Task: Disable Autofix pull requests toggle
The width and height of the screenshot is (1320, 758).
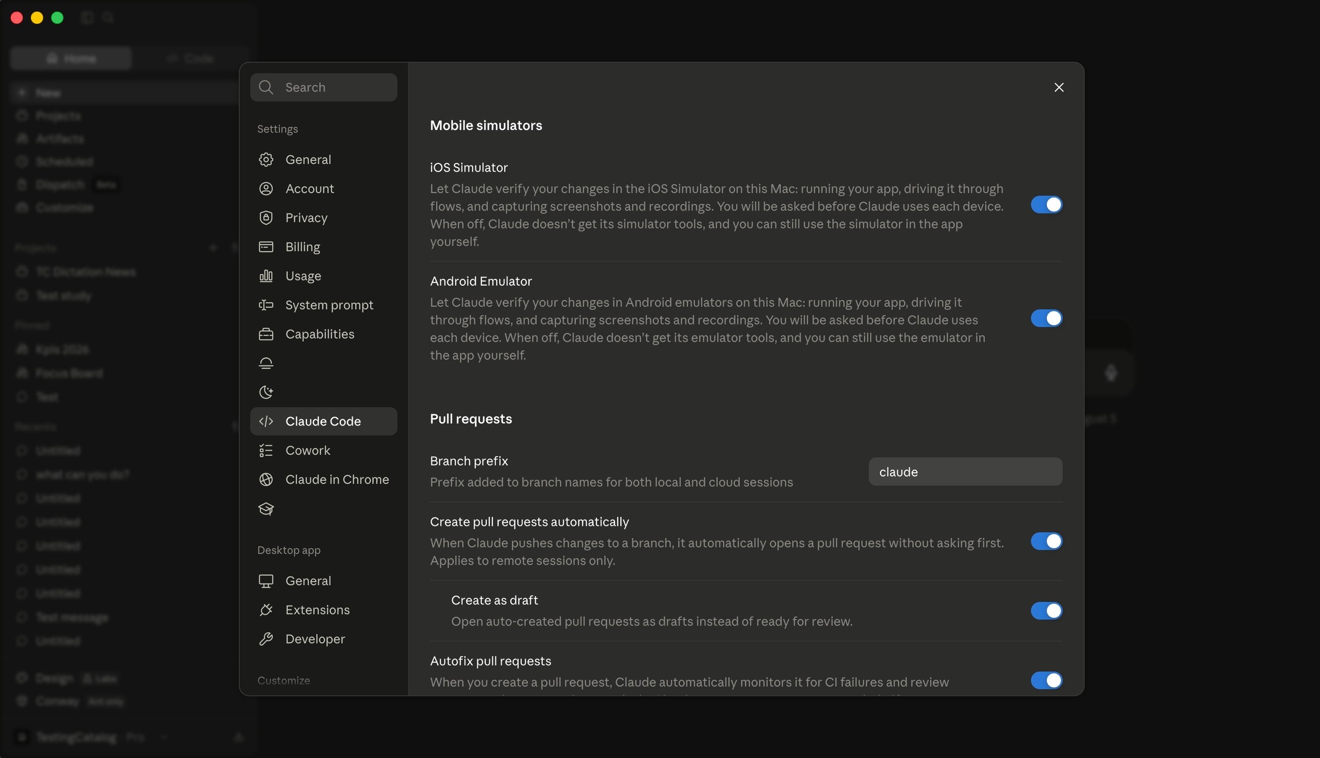Action: pos(1046,681)
